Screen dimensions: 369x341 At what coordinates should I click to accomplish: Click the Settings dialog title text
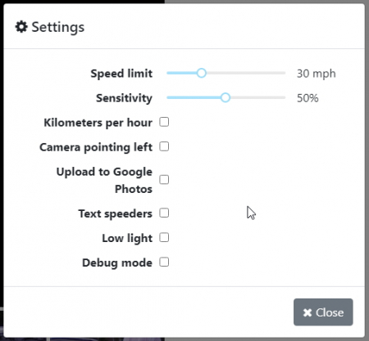tap(58, 27)
